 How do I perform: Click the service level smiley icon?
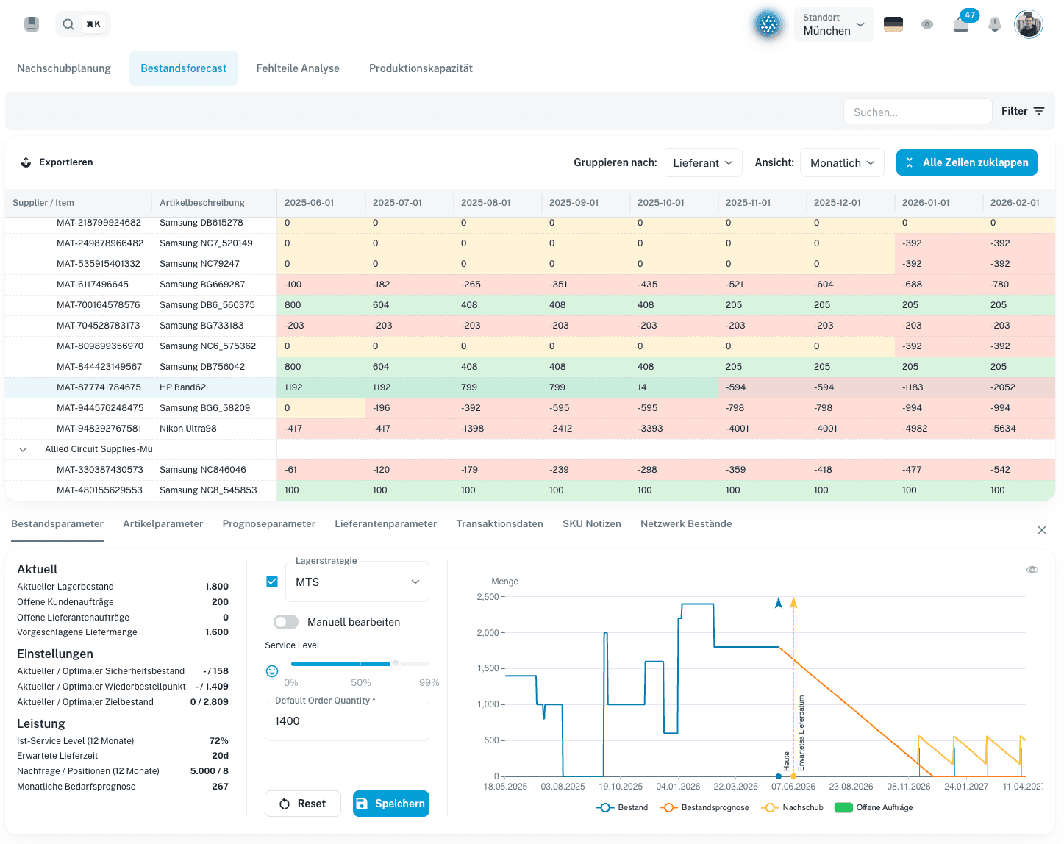tap(272, 671)
